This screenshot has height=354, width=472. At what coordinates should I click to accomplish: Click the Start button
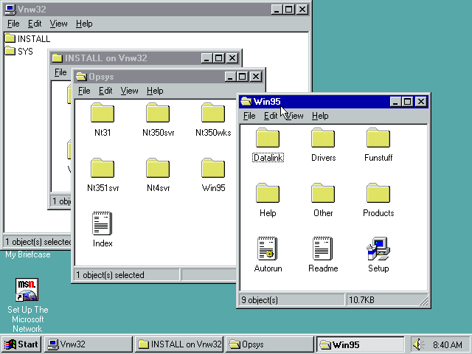(21, 344)
